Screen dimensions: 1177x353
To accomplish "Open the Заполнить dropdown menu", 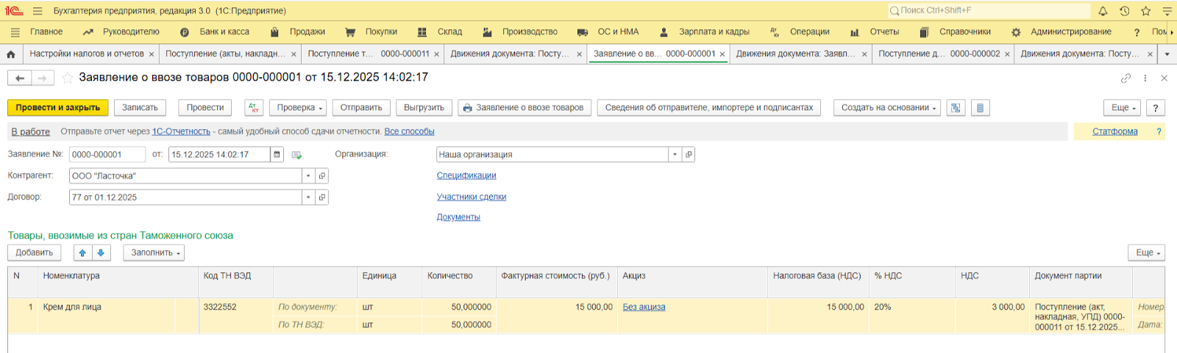I will [154, 252].
